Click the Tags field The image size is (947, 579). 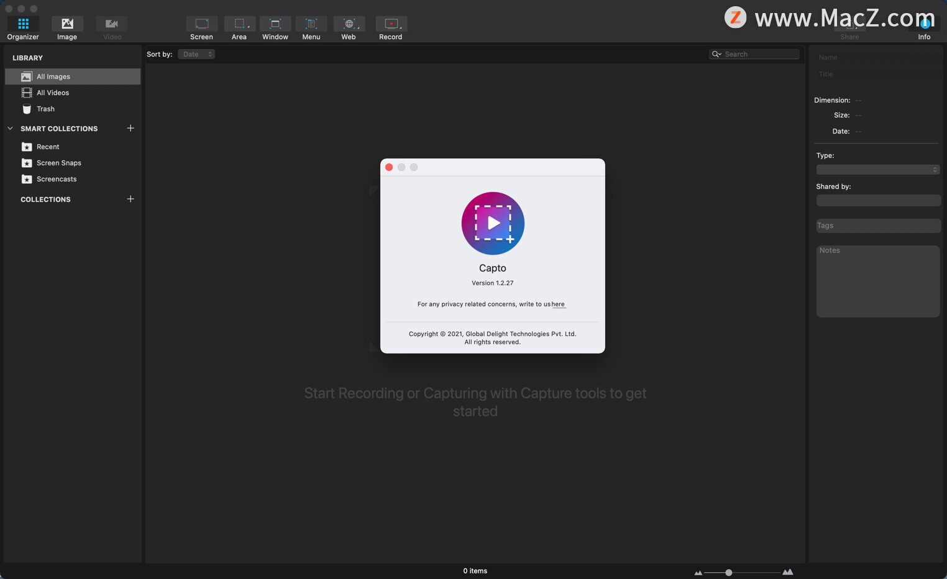[878, 226]
